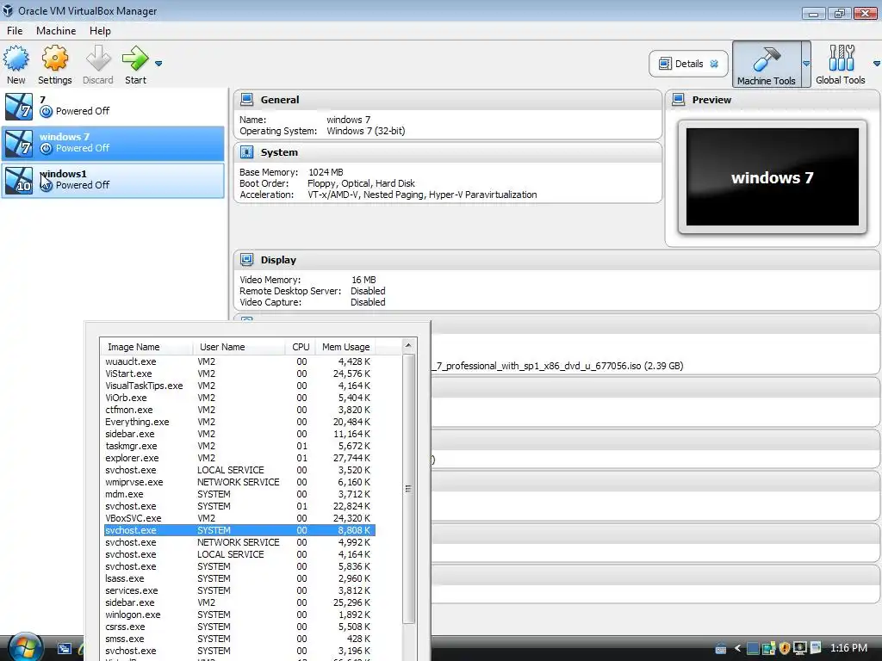
Task: Select the VM named 7
Action: click(113, 106)
